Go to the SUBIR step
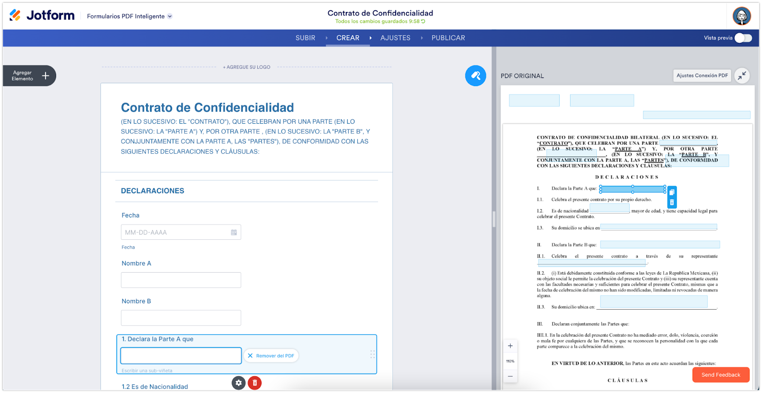Screen dimensions: 762x393 point(305,38)
